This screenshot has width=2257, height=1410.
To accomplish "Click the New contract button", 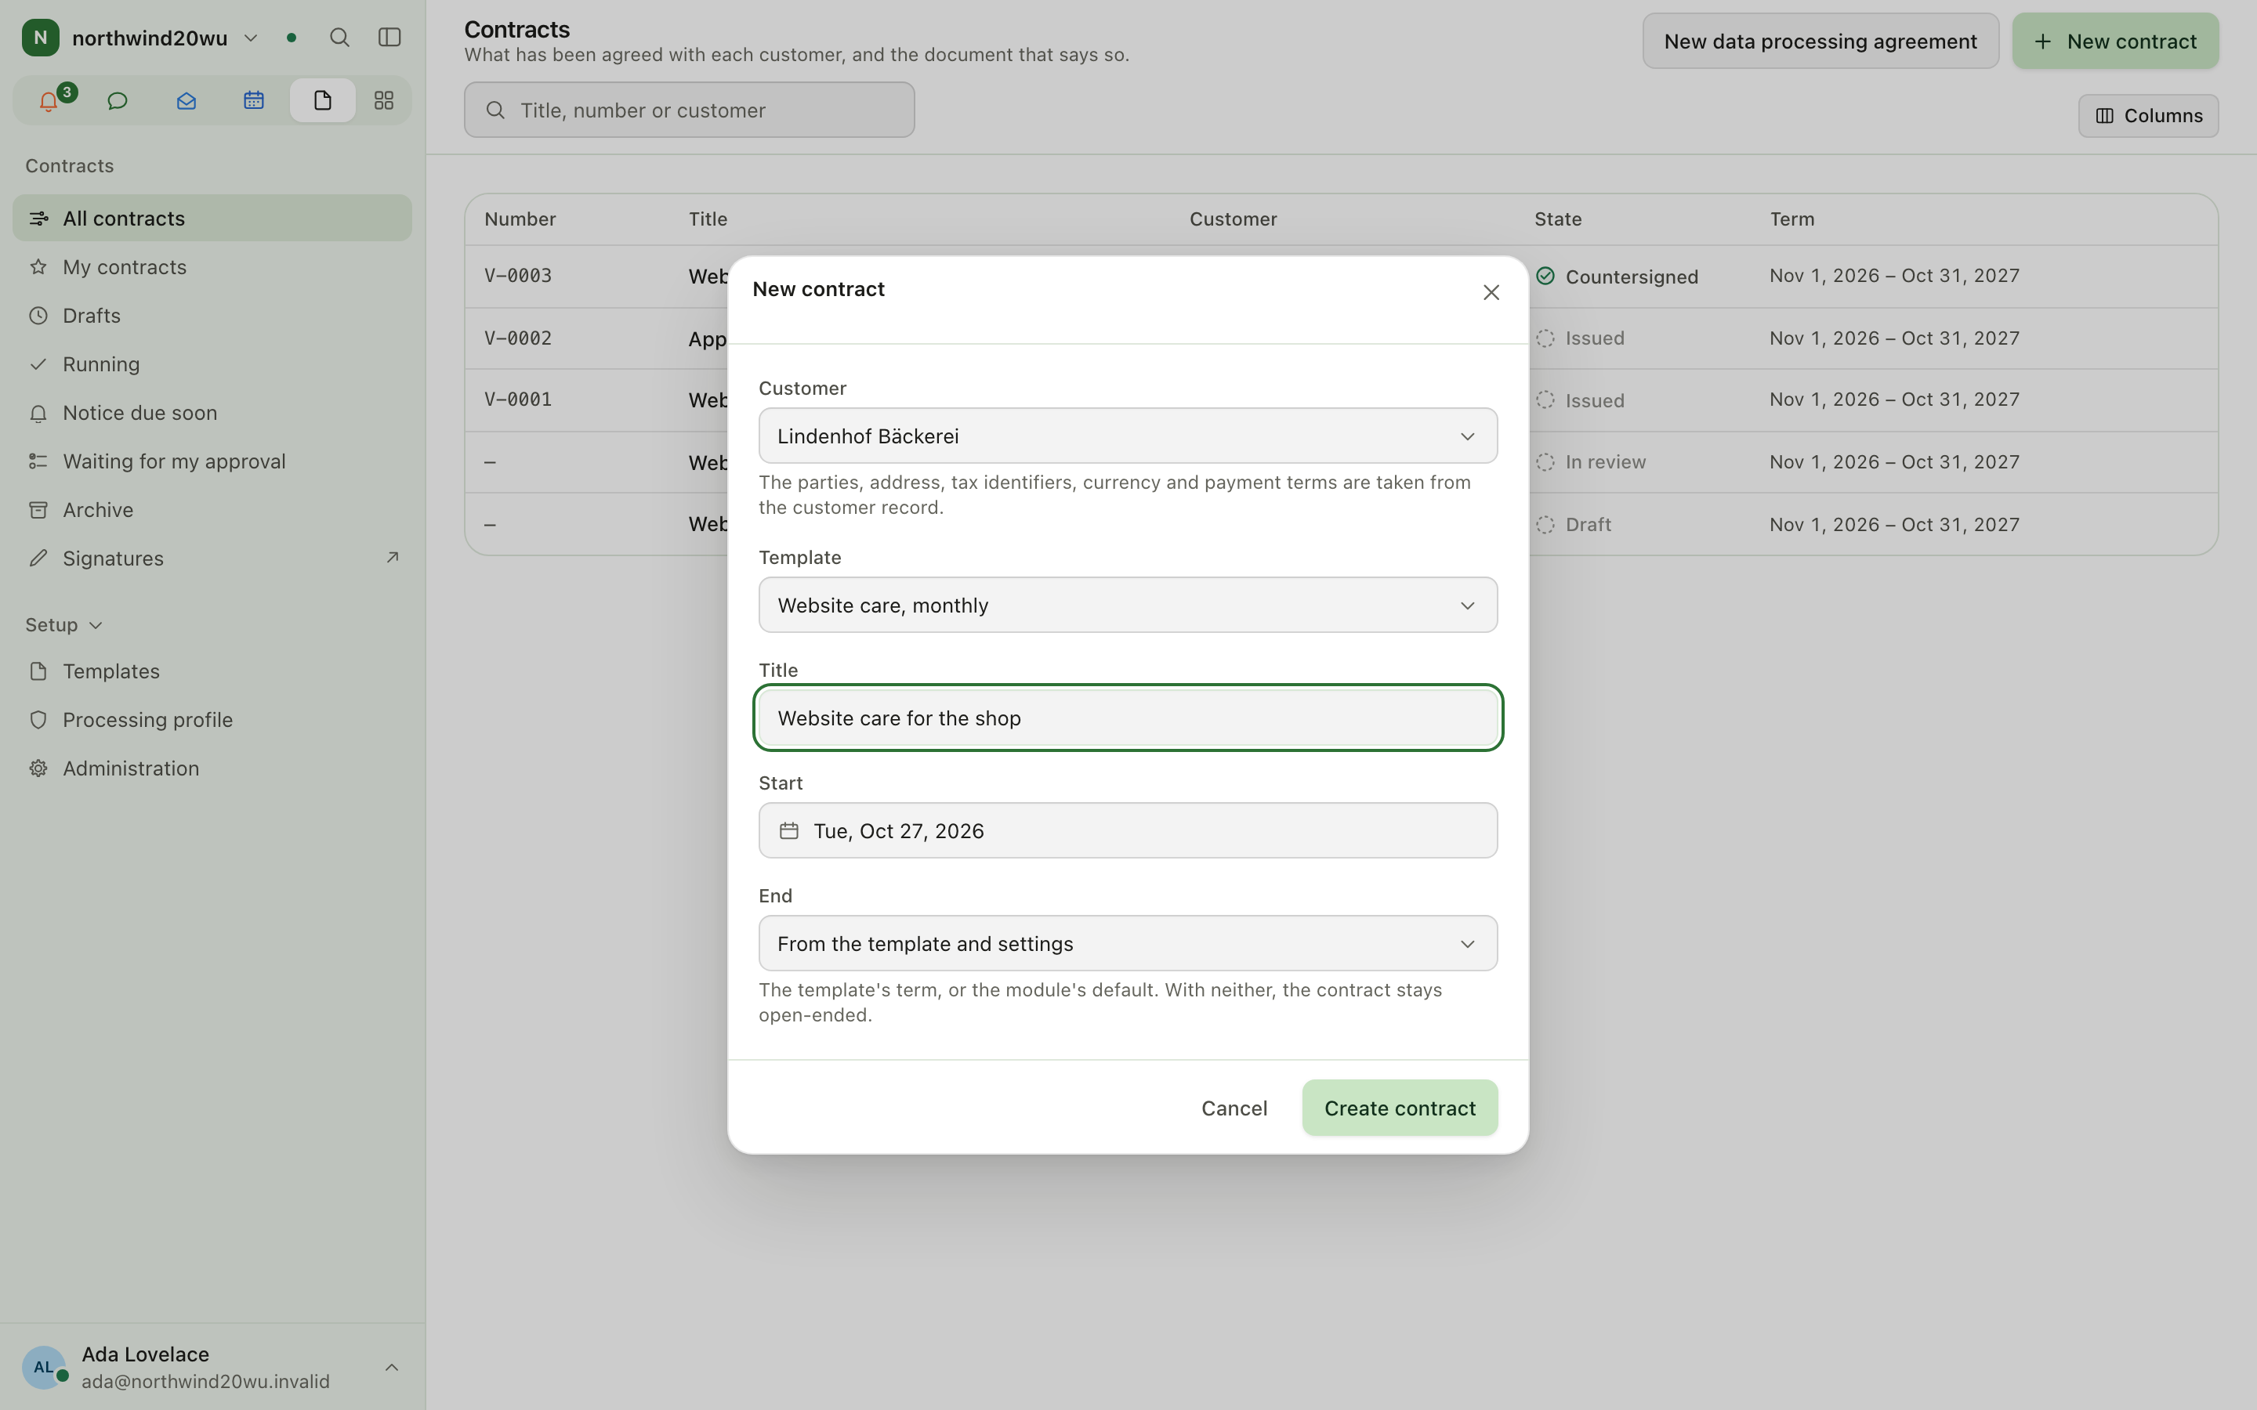I will [2114, 41].
